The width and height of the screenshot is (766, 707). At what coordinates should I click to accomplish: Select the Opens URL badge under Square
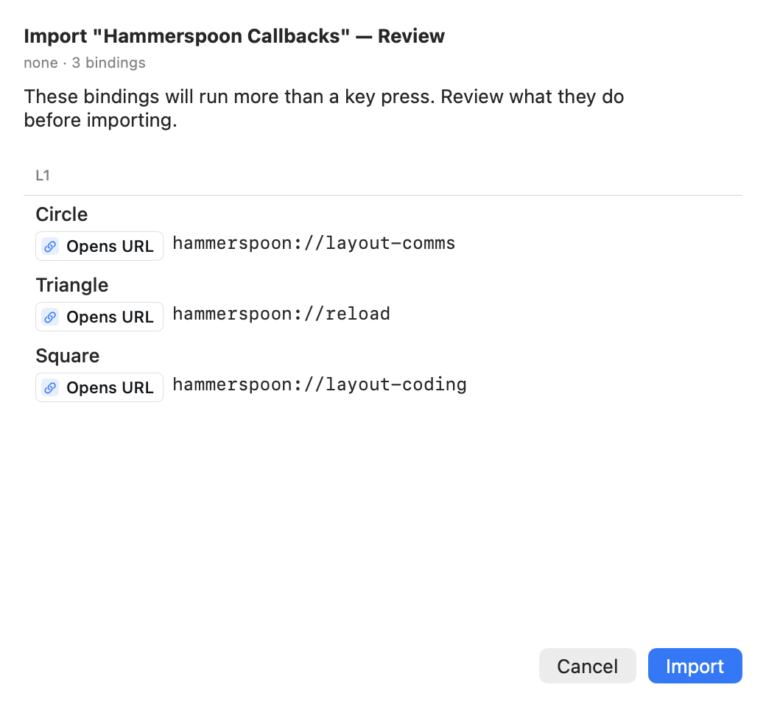point(99,388)
